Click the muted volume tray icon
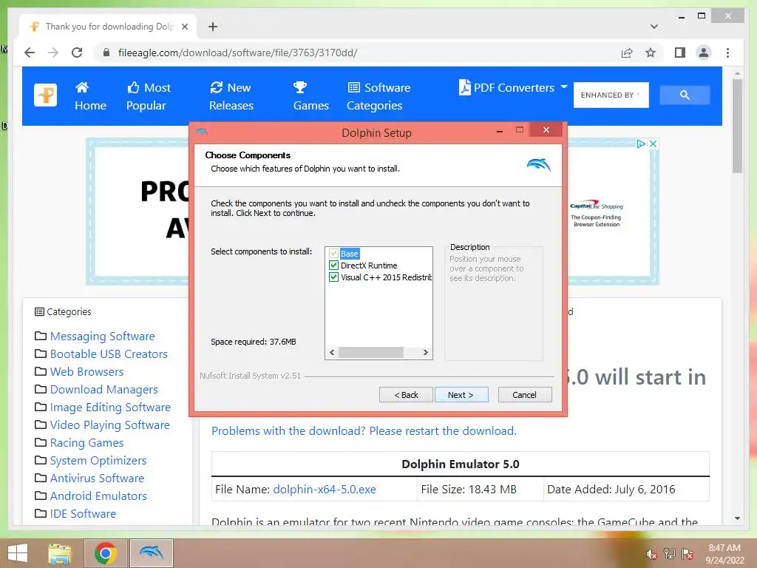Image resolution: width=757 pixels, height=568 pixels. coord(652,554)
